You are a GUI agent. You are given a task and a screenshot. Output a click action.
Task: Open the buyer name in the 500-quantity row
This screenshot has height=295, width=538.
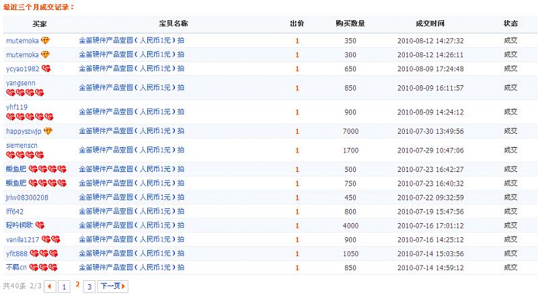(x=16, y=169)
